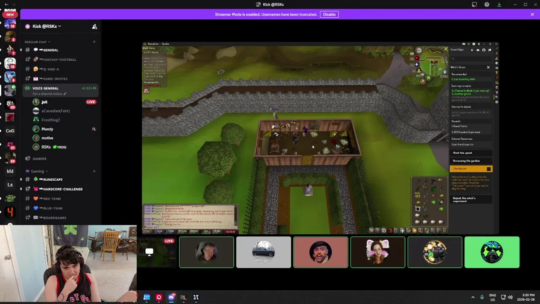Click voice user FrostKingZ

pos(64,120)
